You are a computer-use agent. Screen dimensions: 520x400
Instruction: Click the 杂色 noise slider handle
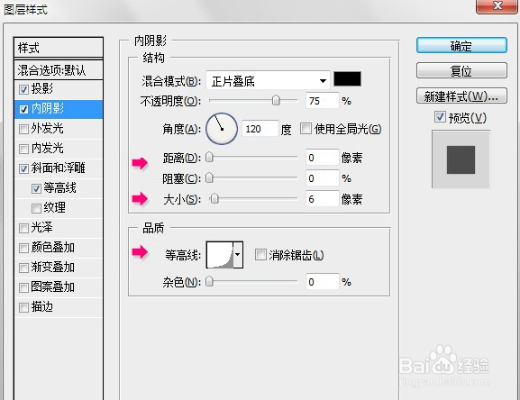coord(209,282)
